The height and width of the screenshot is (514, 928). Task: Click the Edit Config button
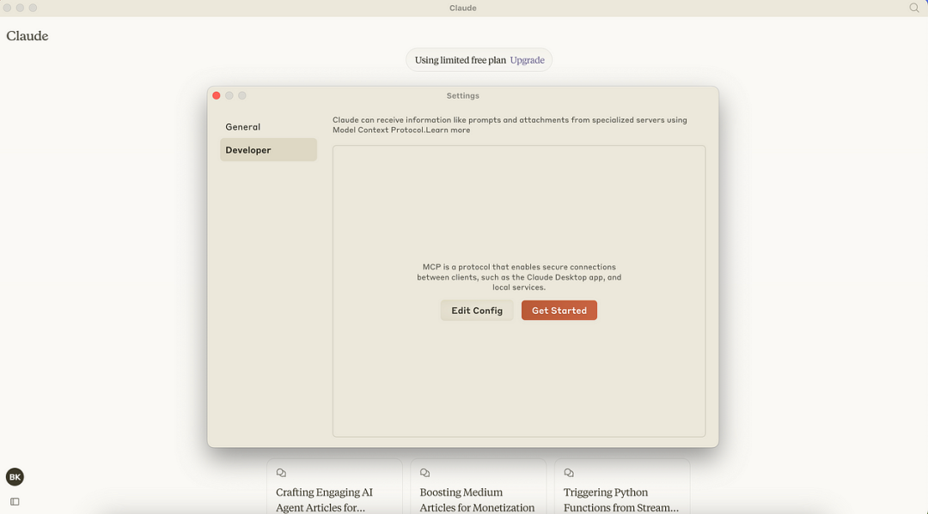click(x=477, y=310)
